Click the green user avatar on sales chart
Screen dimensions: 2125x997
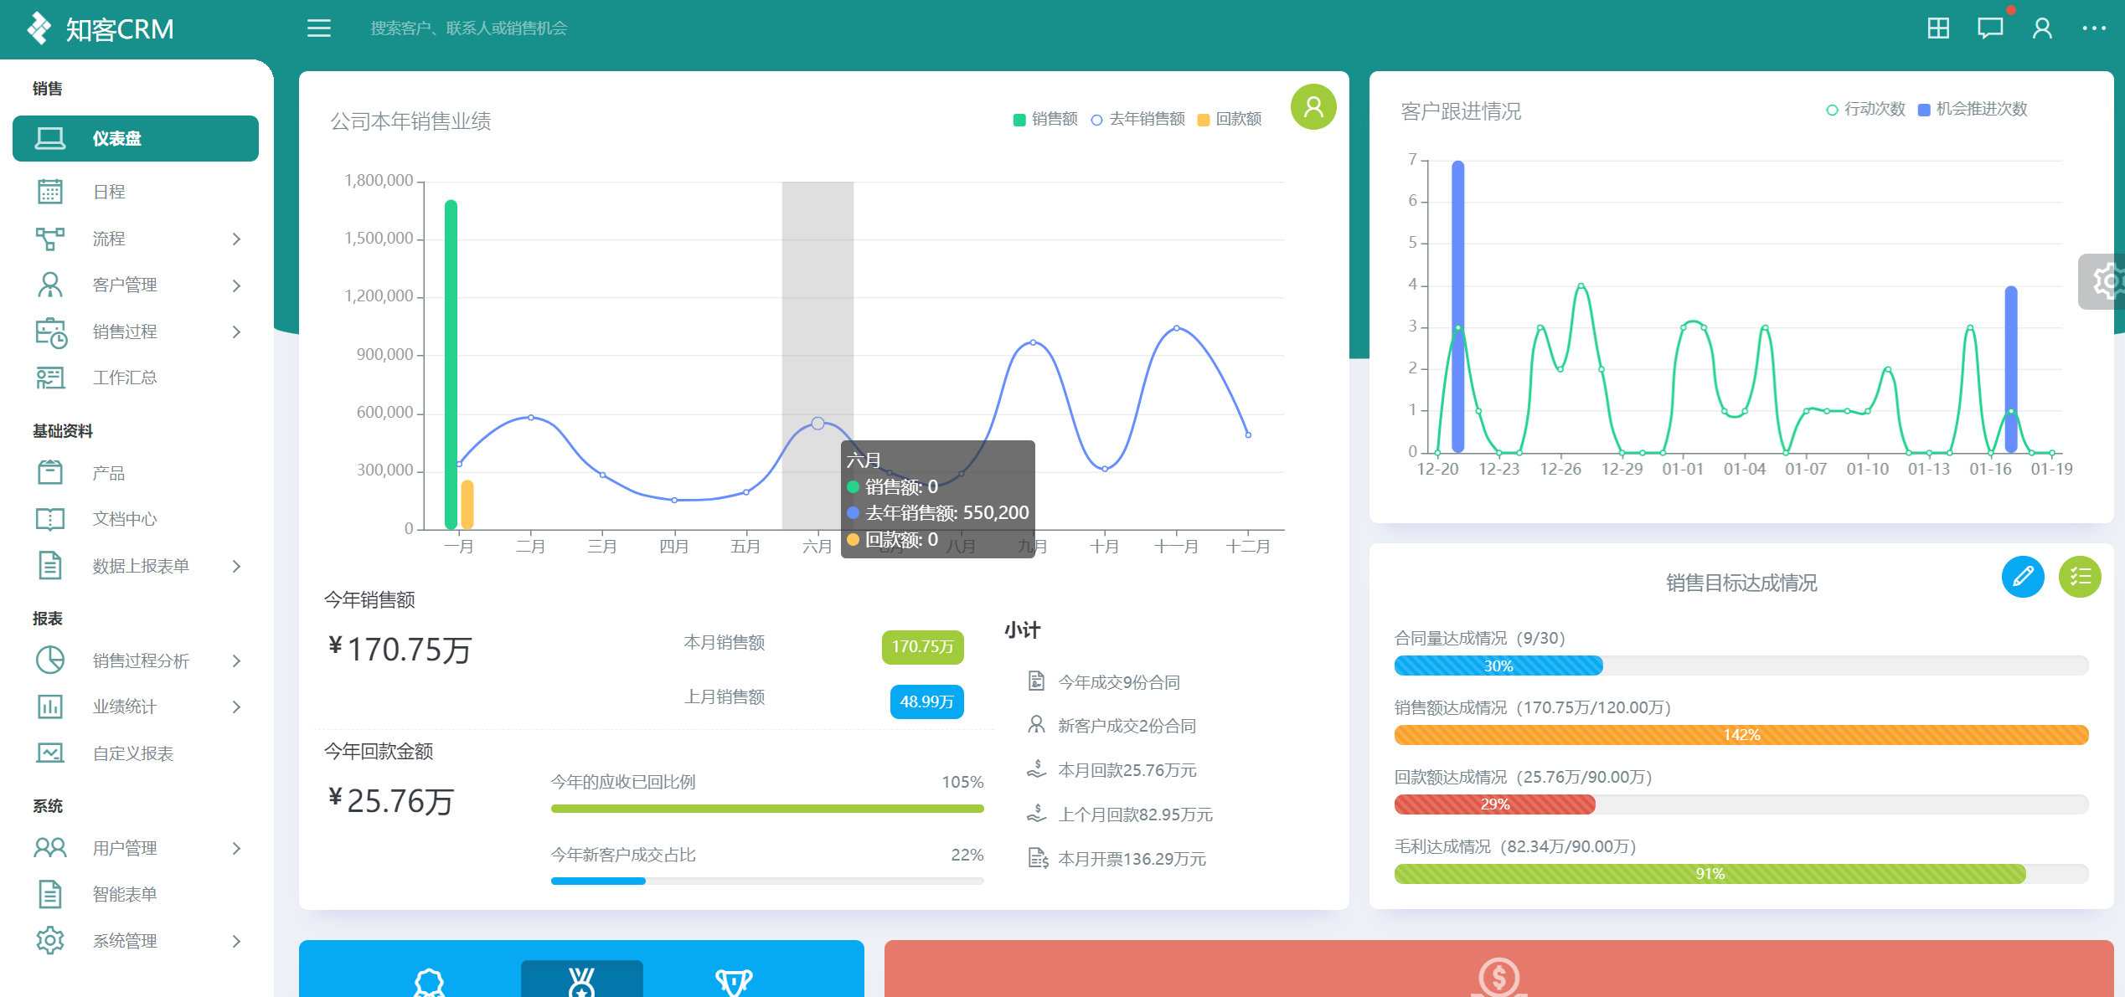(1313, 107)
